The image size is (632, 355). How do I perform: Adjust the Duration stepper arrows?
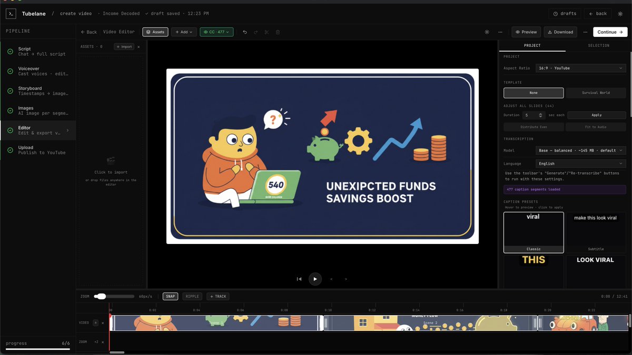541,115
